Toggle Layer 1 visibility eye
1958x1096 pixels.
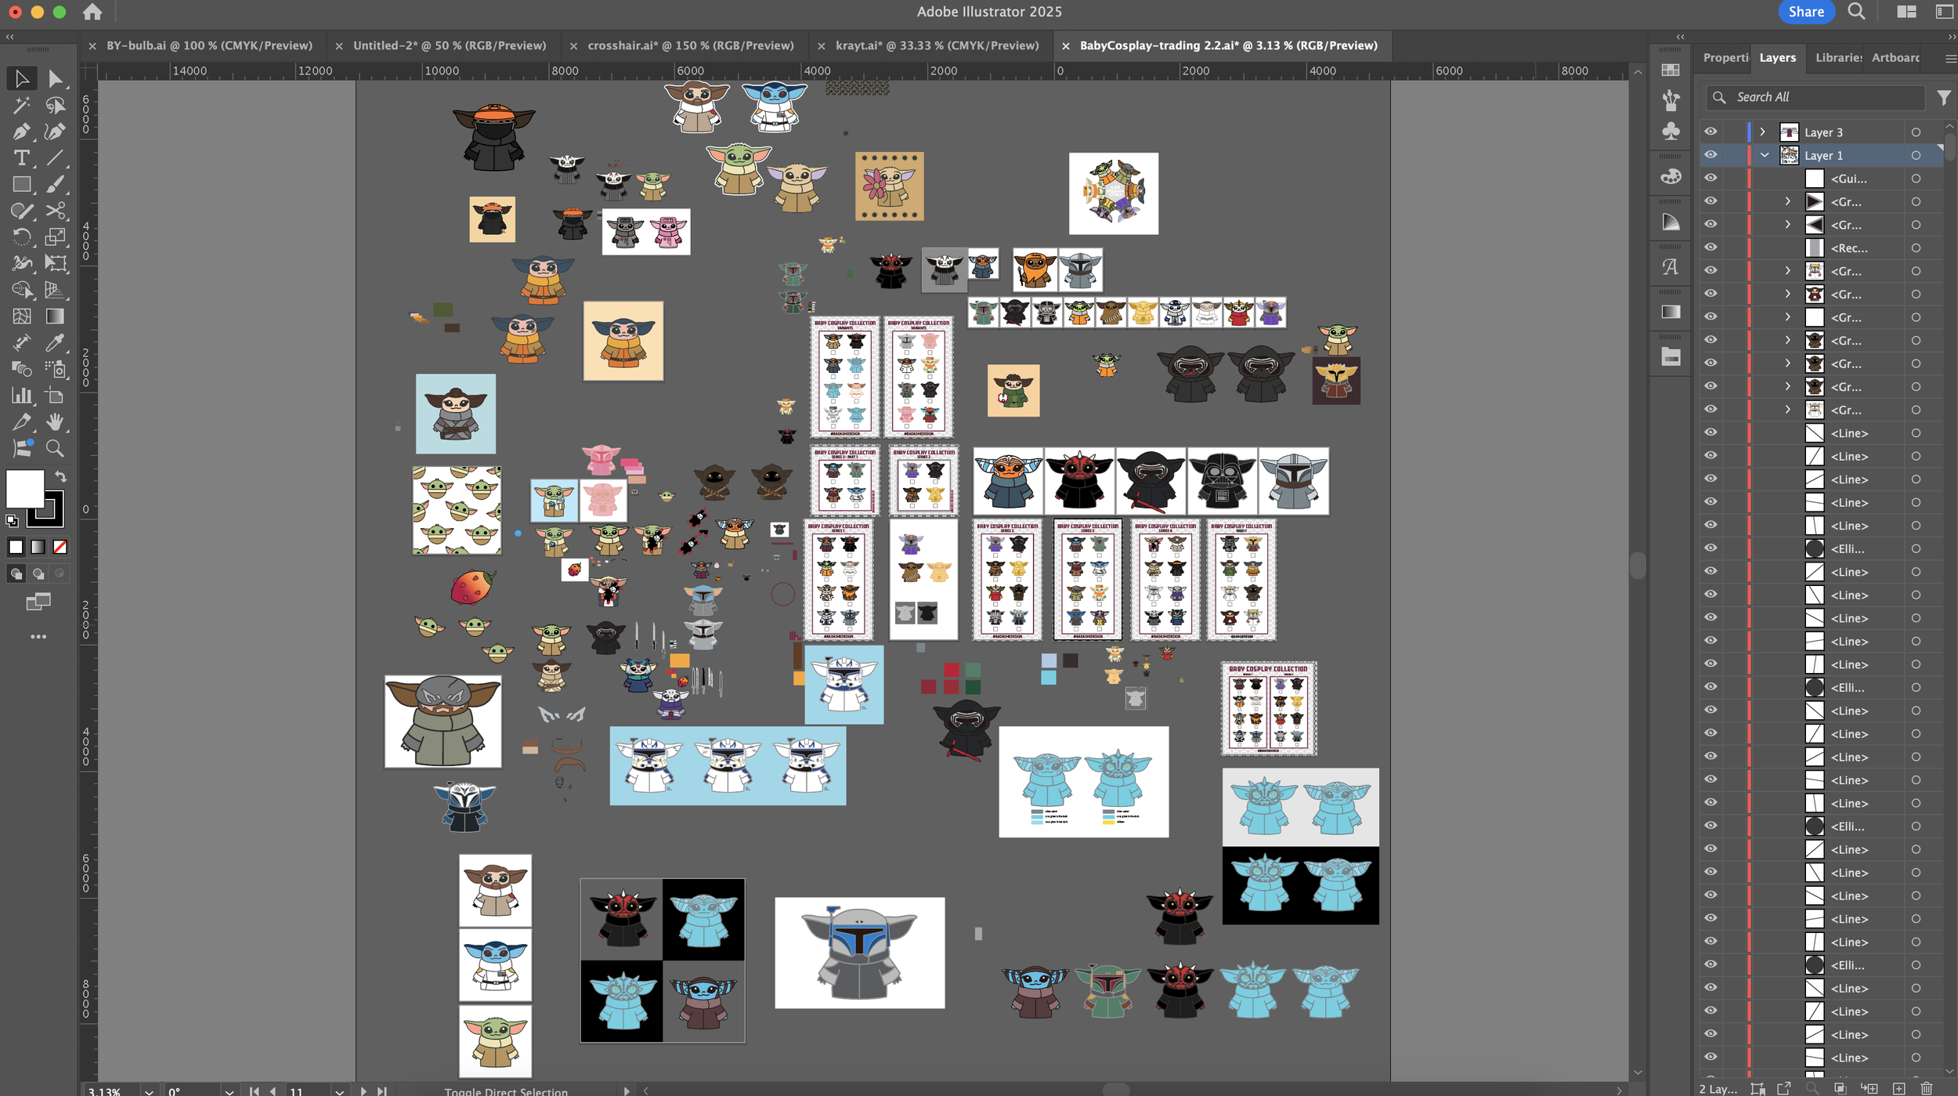tap(1711, 155)
